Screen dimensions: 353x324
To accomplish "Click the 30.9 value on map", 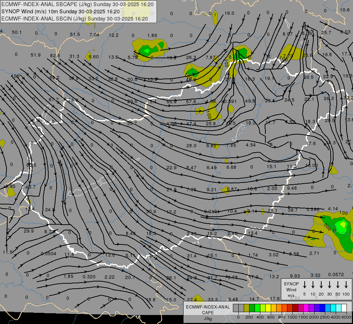I will [151, 212].
